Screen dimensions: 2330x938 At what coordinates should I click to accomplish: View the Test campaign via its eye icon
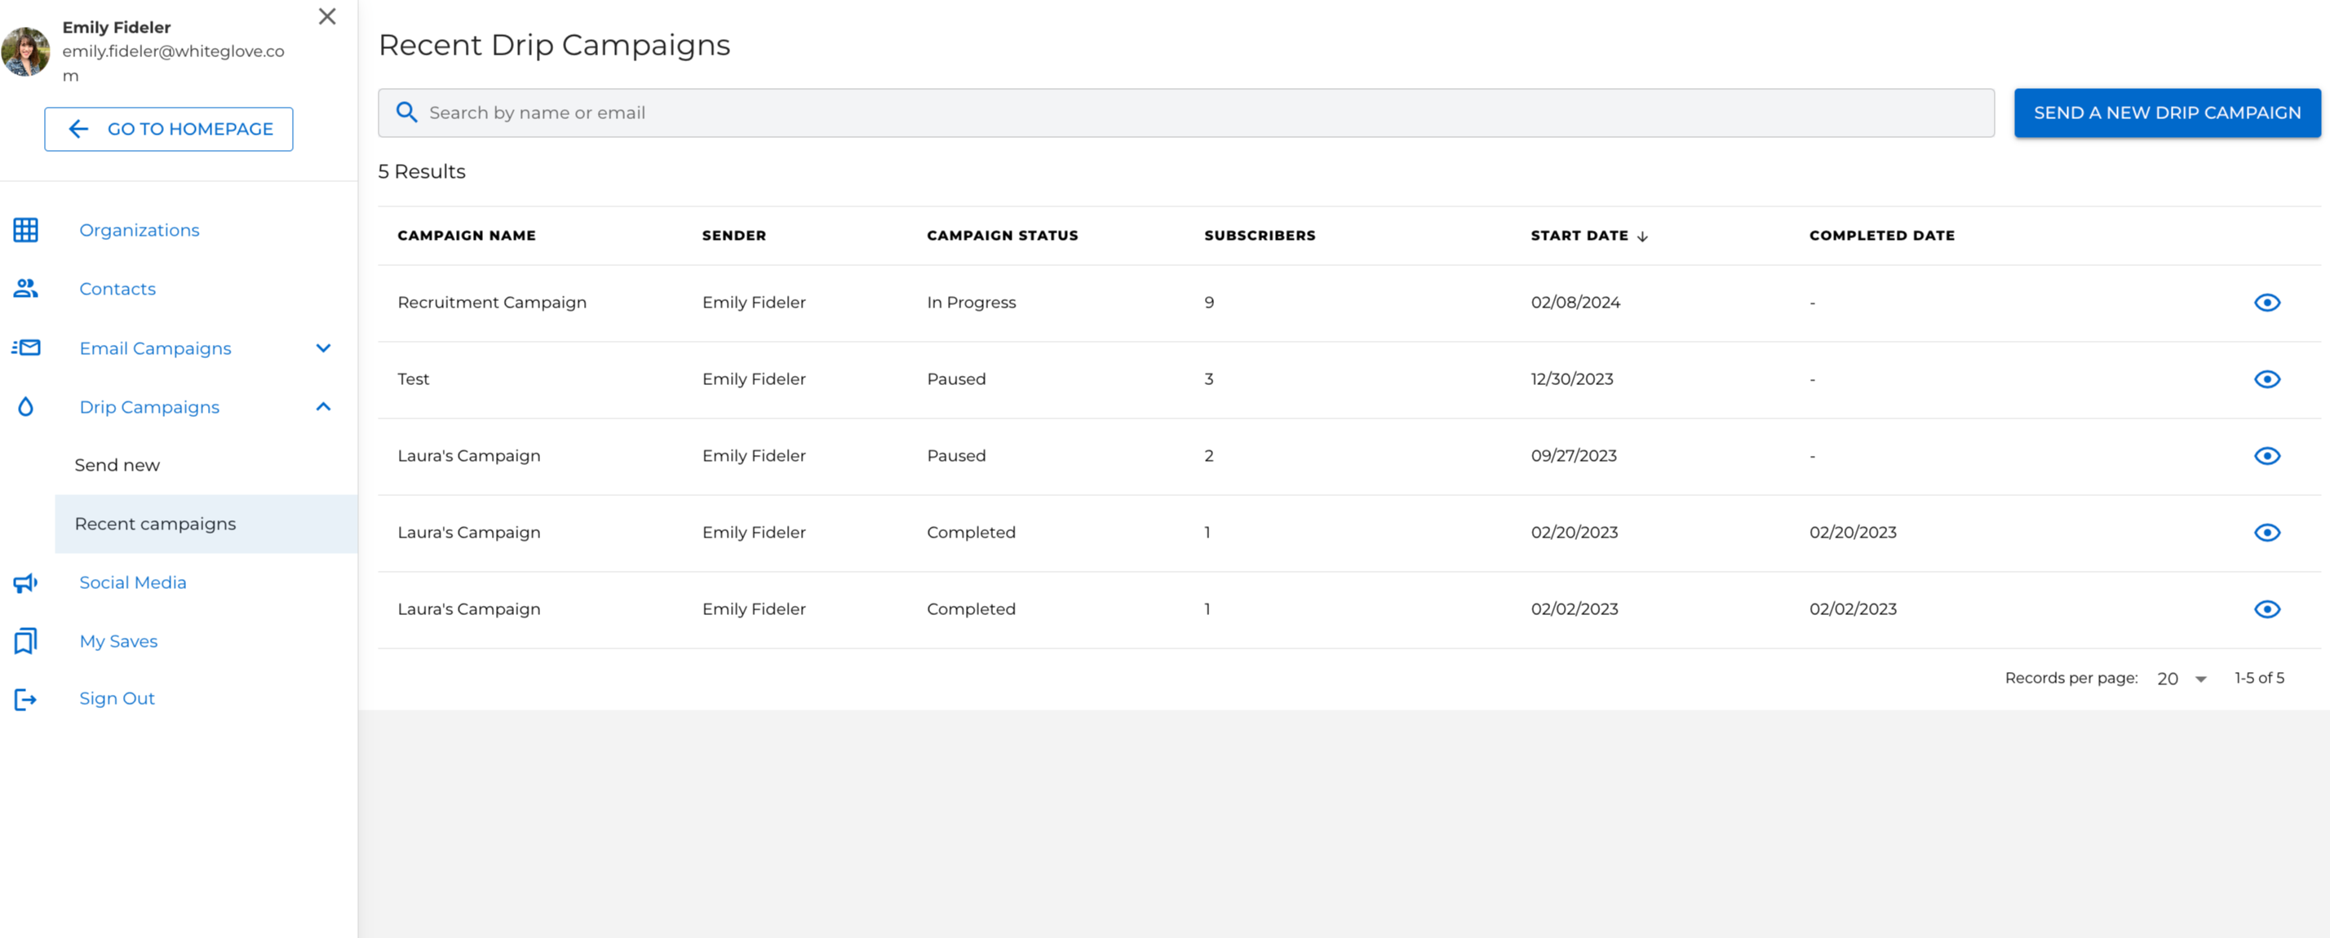[2266, 379]
